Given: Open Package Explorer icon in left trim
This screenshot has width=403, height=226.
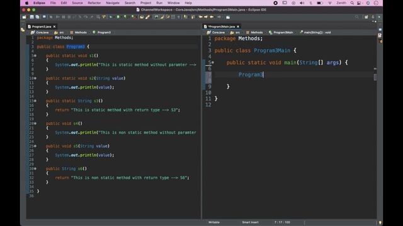Looking at the screenshot, I should click(x=23, y=30).
